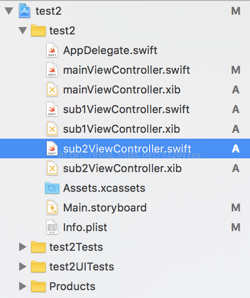
Task: Click the test2 Xcode project icon
Action: 25,11
